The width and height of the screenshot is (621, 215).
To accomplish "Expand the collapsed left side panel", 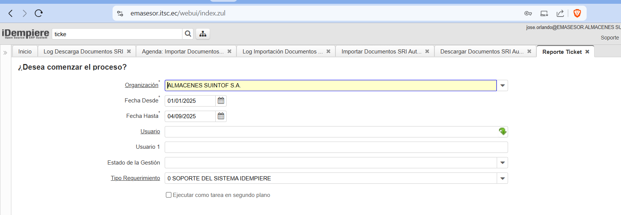I will [x=5, y=53].
